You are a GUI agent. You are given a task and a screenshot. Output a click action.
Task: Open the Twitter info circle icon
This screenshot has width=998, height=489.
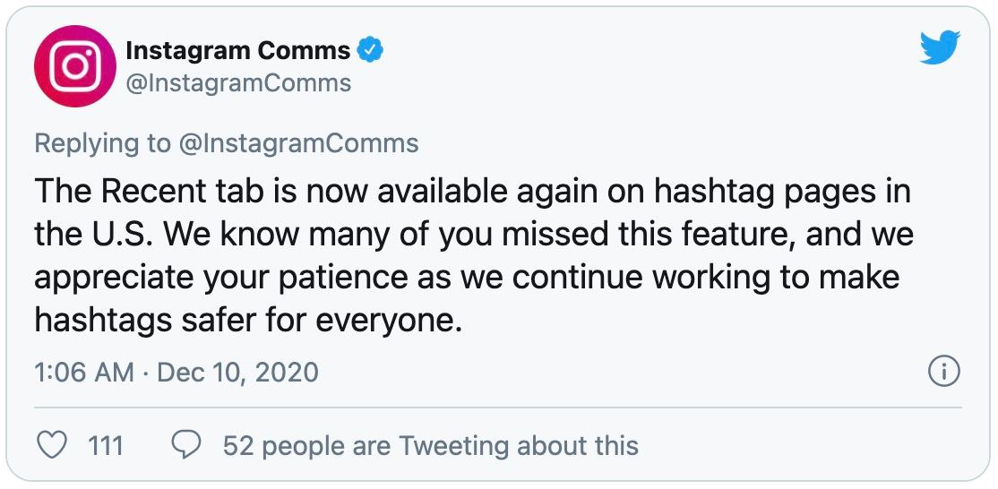coord(944,372)
